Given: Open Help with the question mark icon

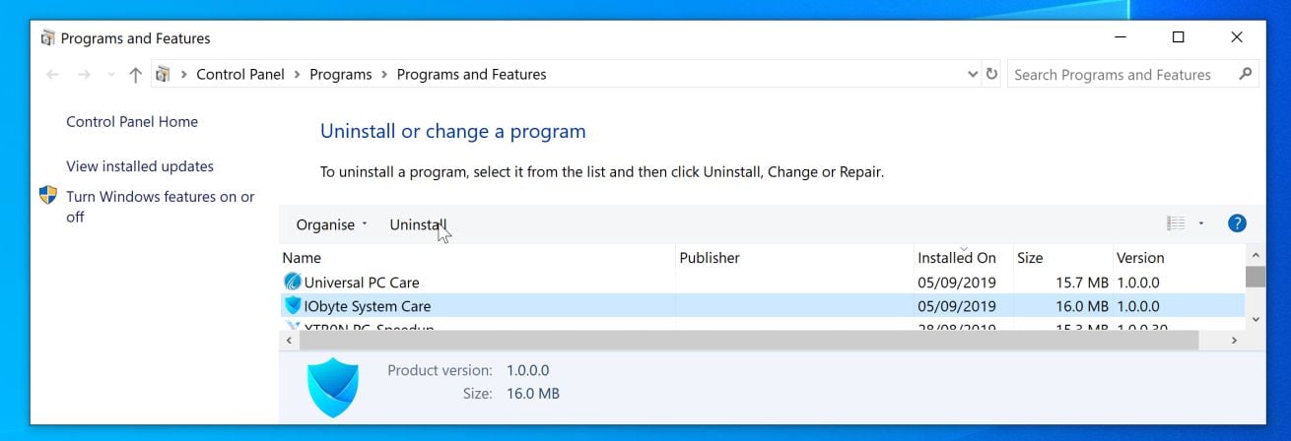Looking at the screenshot, I should [1238, 223].
